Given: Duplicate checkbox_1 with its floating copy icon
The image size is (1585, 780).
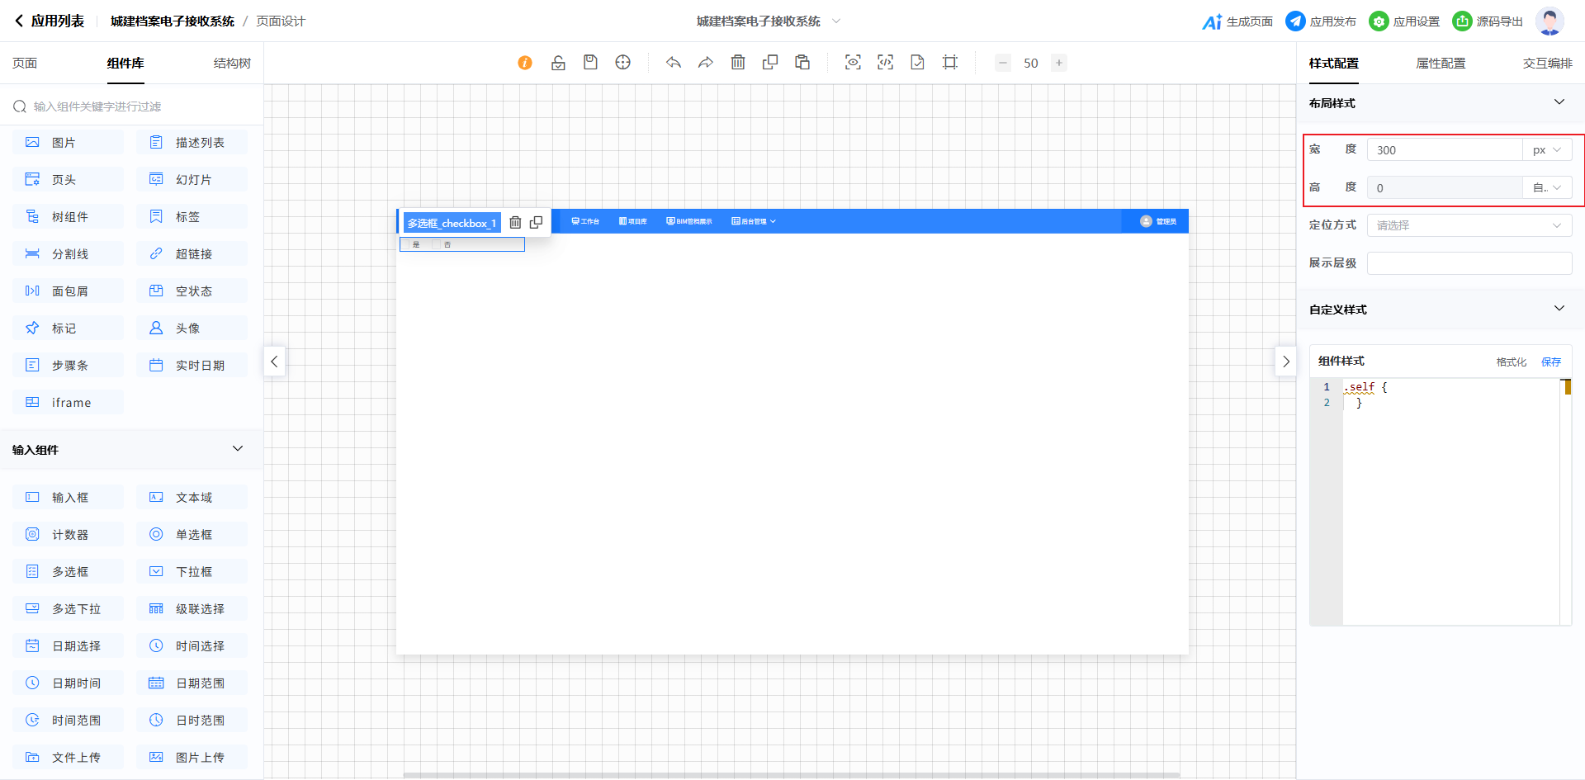Looking at the screenshot, I should (536, 223).
